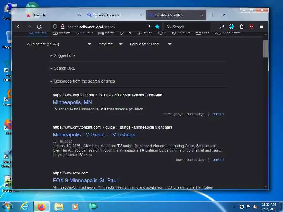Open more options dots for ontvtonight result
283x212 pixels.
pos(208,160)
